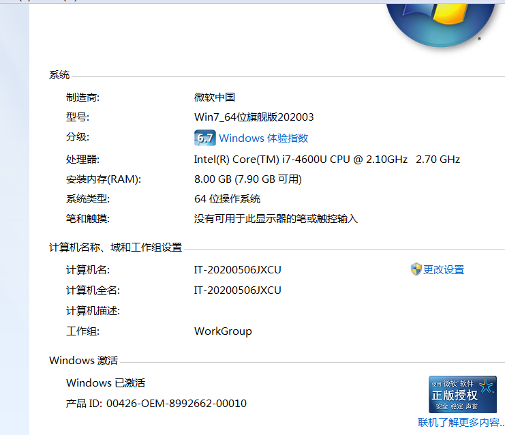Click the 工作组 label
Image resolution: width=505 pixels, height=435 pixels.
[x=82, y=331]
